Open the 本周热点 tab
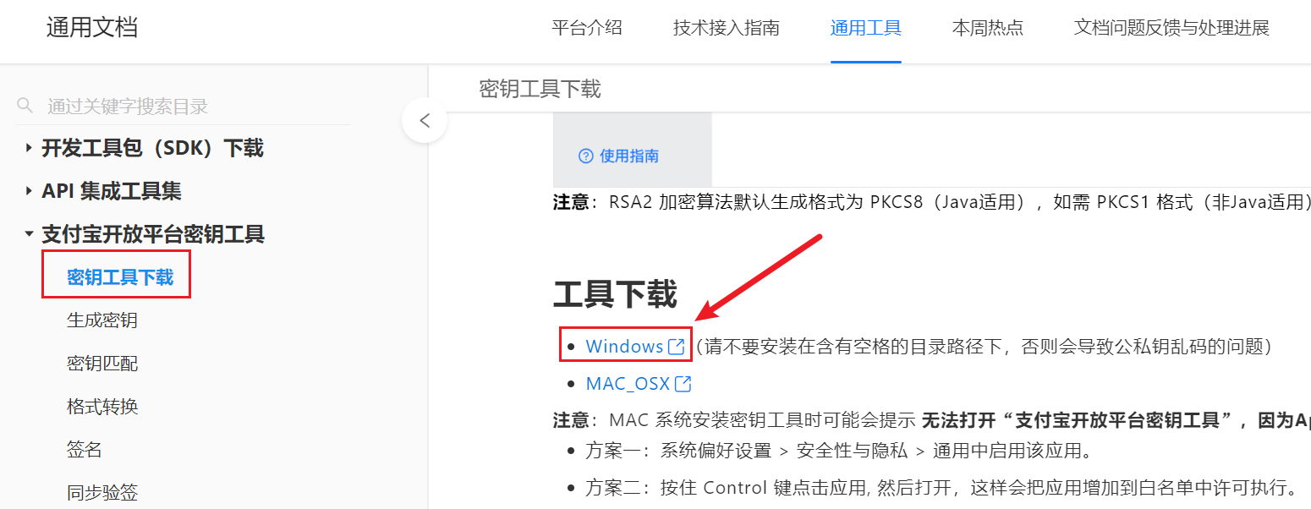This screenshot has height=509, width=1311. (988, 28)
